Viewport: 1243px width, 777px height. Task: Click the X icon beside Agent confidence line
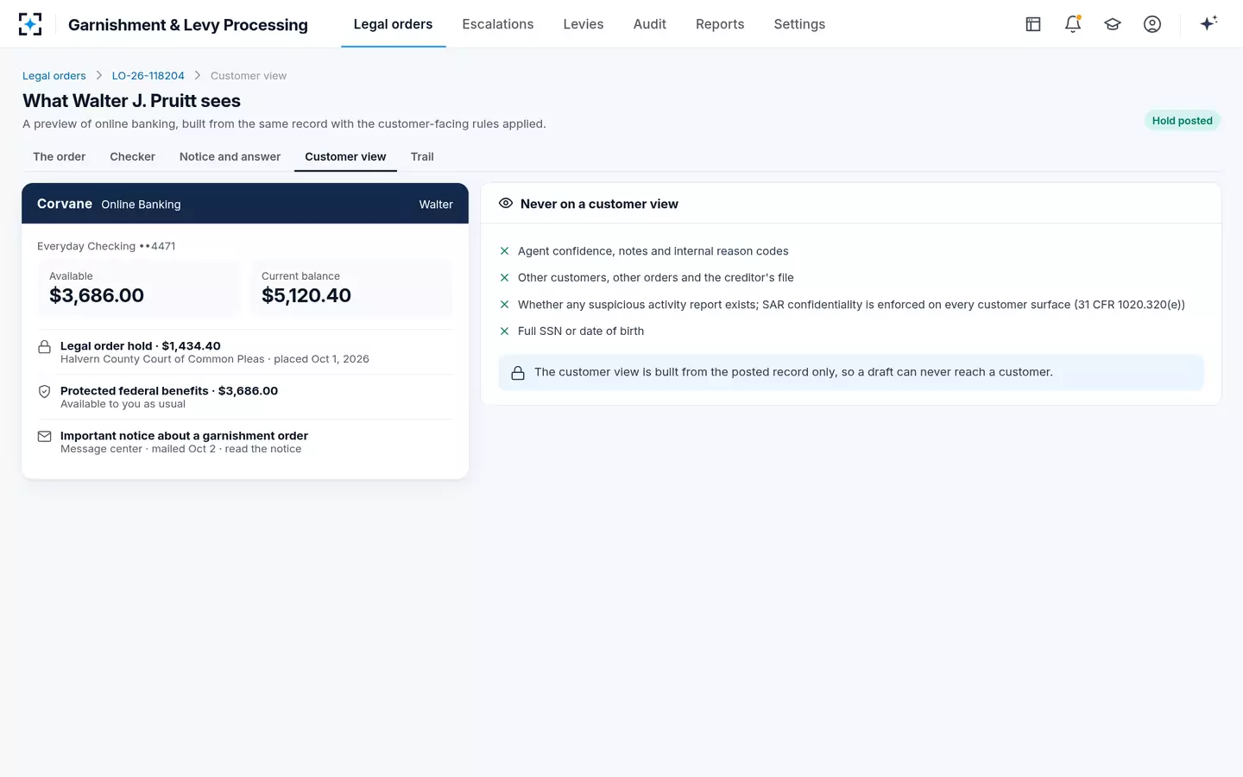pyautogui.click(x=504, y=251)
